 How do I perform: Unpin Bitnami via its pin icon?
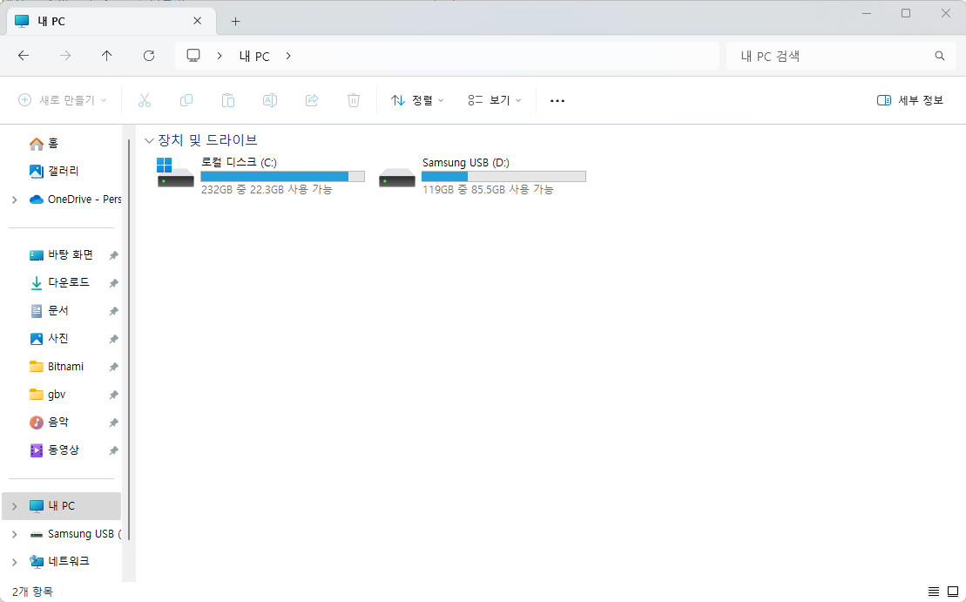click(x=113, y=367)
